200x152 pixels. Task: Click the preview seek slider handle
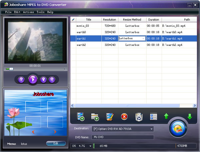11,69
